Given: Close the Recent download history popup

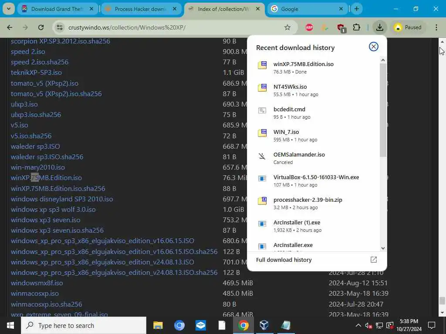Looking at the screenshot, I should (373, 47).
